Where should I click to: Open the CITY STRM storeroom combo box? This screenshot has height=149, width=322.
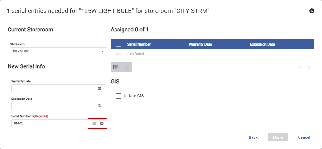pyautogui.click(x=55, y=51)
